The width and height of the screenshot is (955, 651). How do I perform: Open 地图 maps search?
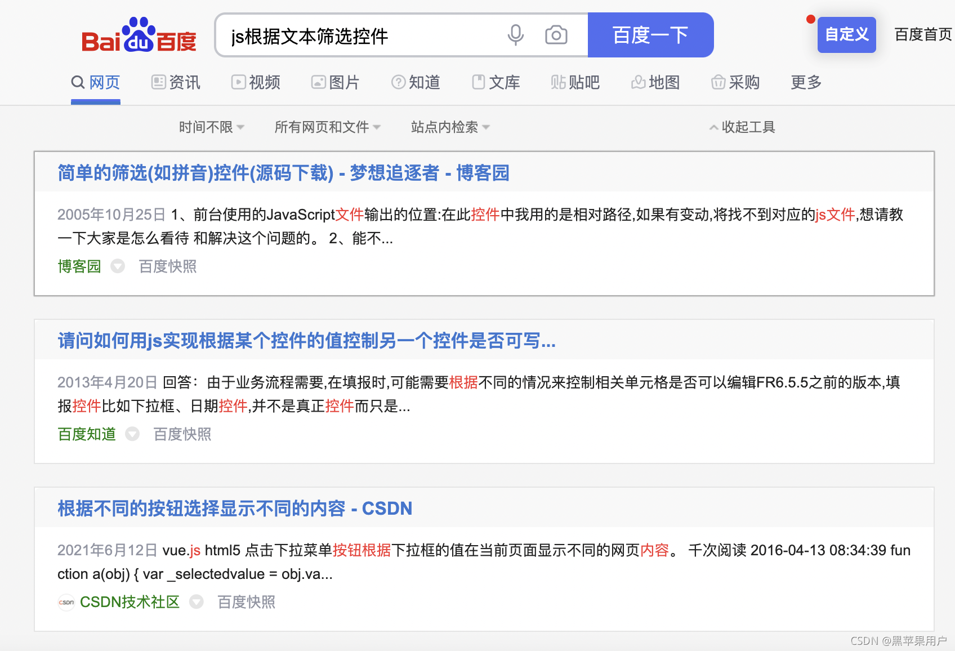click(x=656, y=83)
